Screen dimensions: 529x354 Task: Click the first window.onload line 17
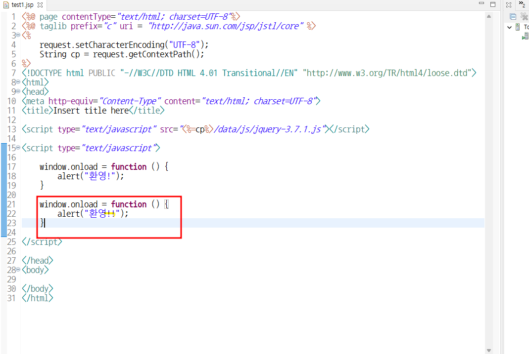click(x=104, y=167)
